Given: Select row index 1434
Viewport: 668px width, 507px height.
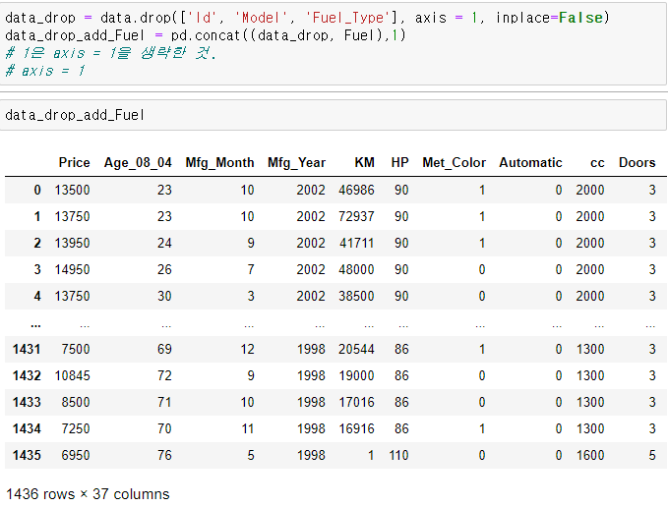Looking at the screenshot, I should tap(27, 428).
